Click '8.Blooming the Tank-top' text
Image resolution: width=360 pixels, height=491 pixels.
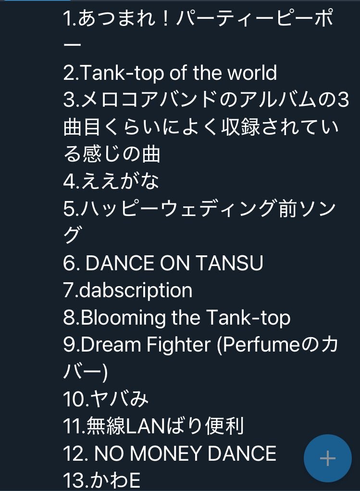tap(176, 317)
